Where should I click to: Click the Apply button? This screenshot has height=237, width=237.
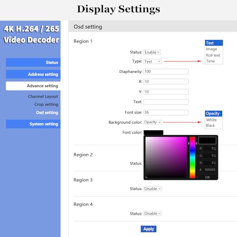coord(148,229)
